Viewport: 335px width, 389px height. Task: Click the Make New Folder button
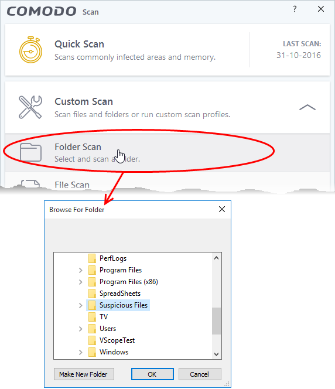coord(84,374)
